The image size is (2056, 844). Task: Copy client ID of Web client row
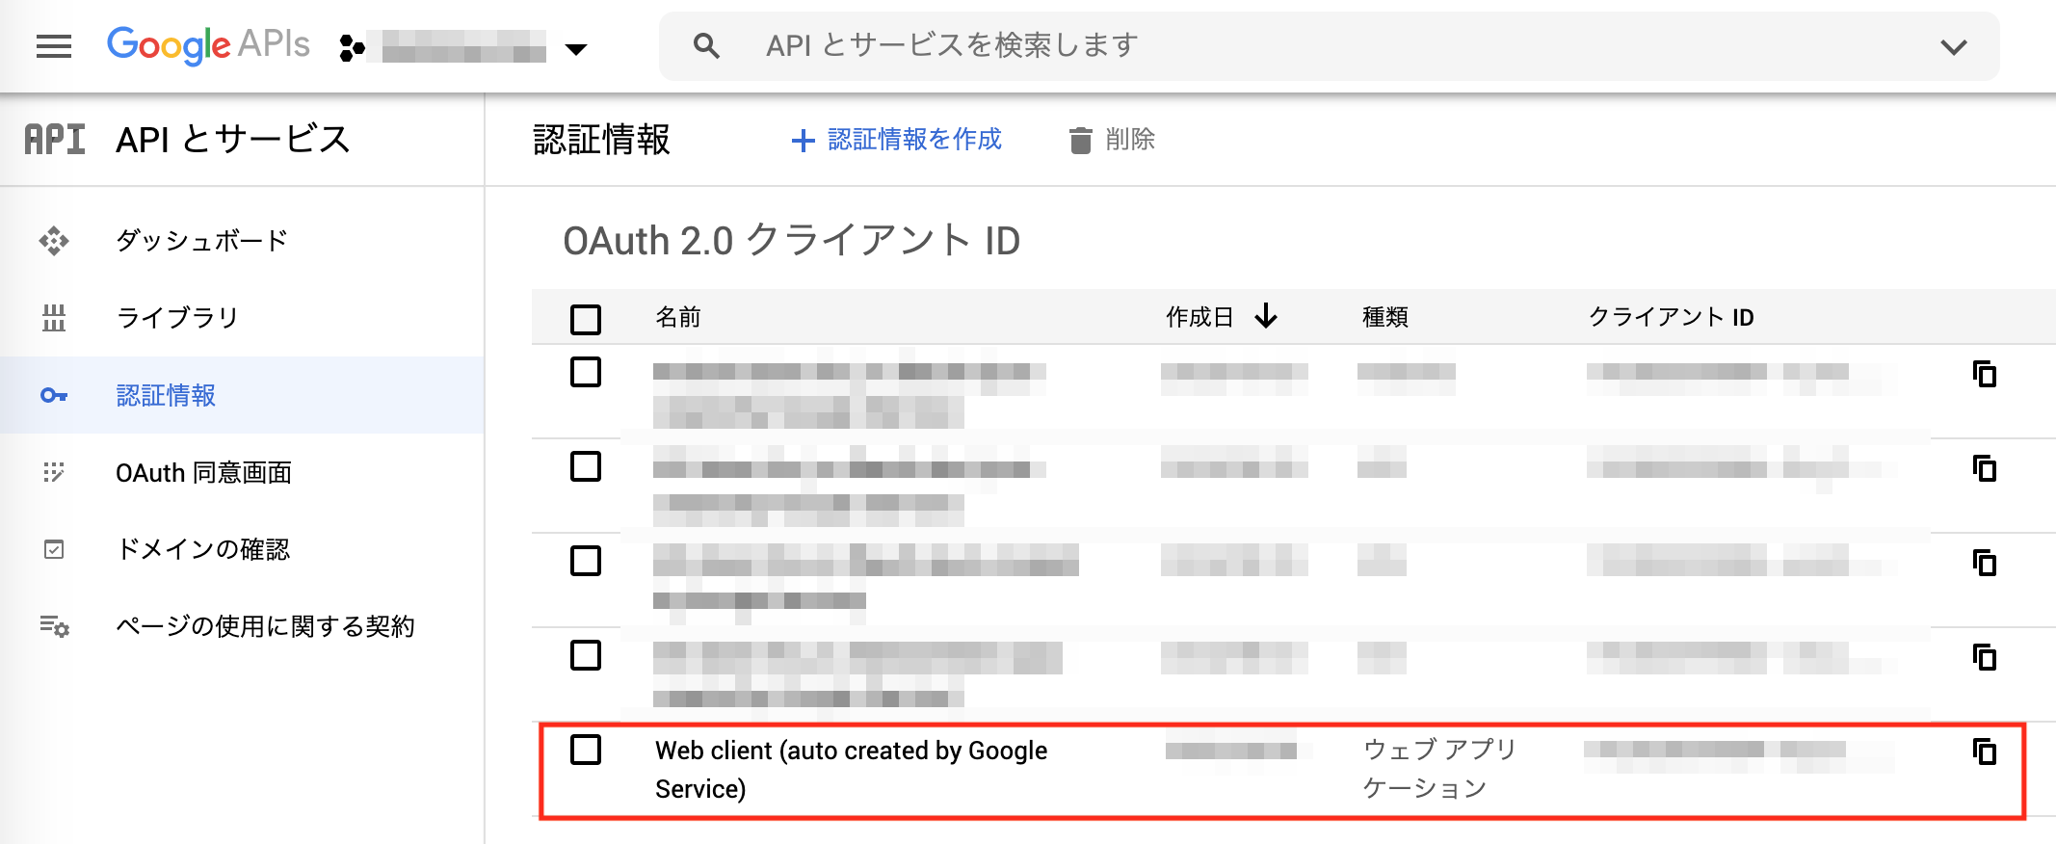pyautogui.click(x=1985, y=752)
